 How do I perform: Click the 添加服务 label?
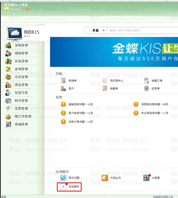(74, 186)
